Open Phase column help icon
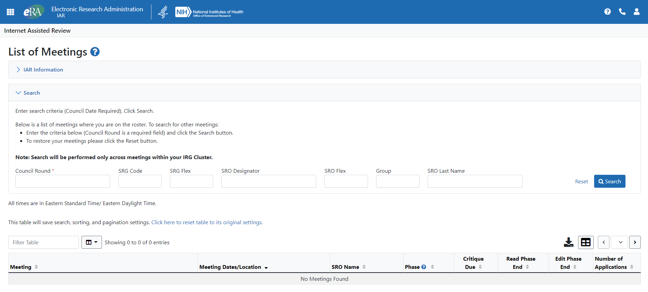The height and width of the screenshot is (292, 648). tap(424, 267)
